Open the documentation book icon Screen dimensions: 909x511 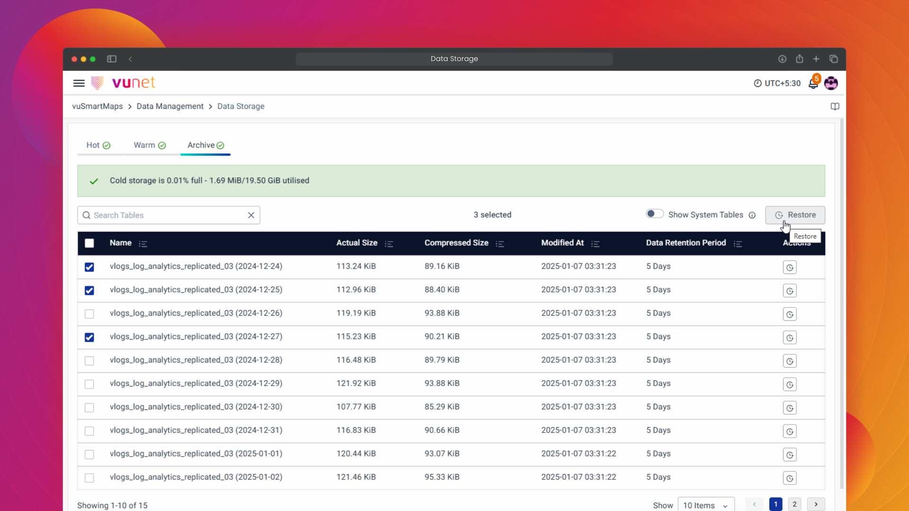835,106
